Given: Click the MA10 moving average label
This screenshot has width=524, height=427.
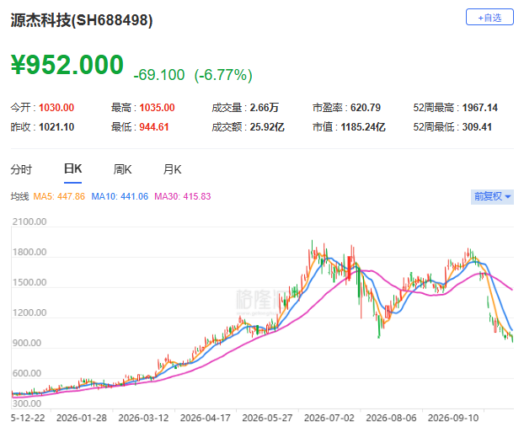Looking at the screenshot, I should click(120, 196).
